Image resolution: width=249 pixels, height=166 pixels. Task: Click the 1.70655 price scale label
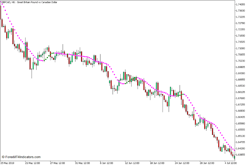tap(241, 55)
